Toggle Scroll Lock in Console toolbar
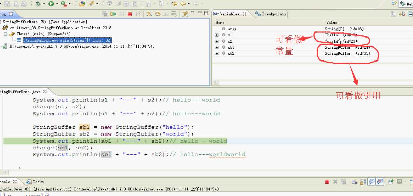Image resolution: width=413 pixels, height=196 pixels. coord(363,182)
